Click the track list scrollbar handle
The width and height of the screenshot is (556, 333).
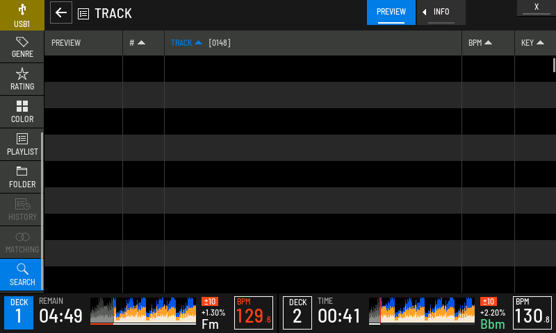coord(554,65)
